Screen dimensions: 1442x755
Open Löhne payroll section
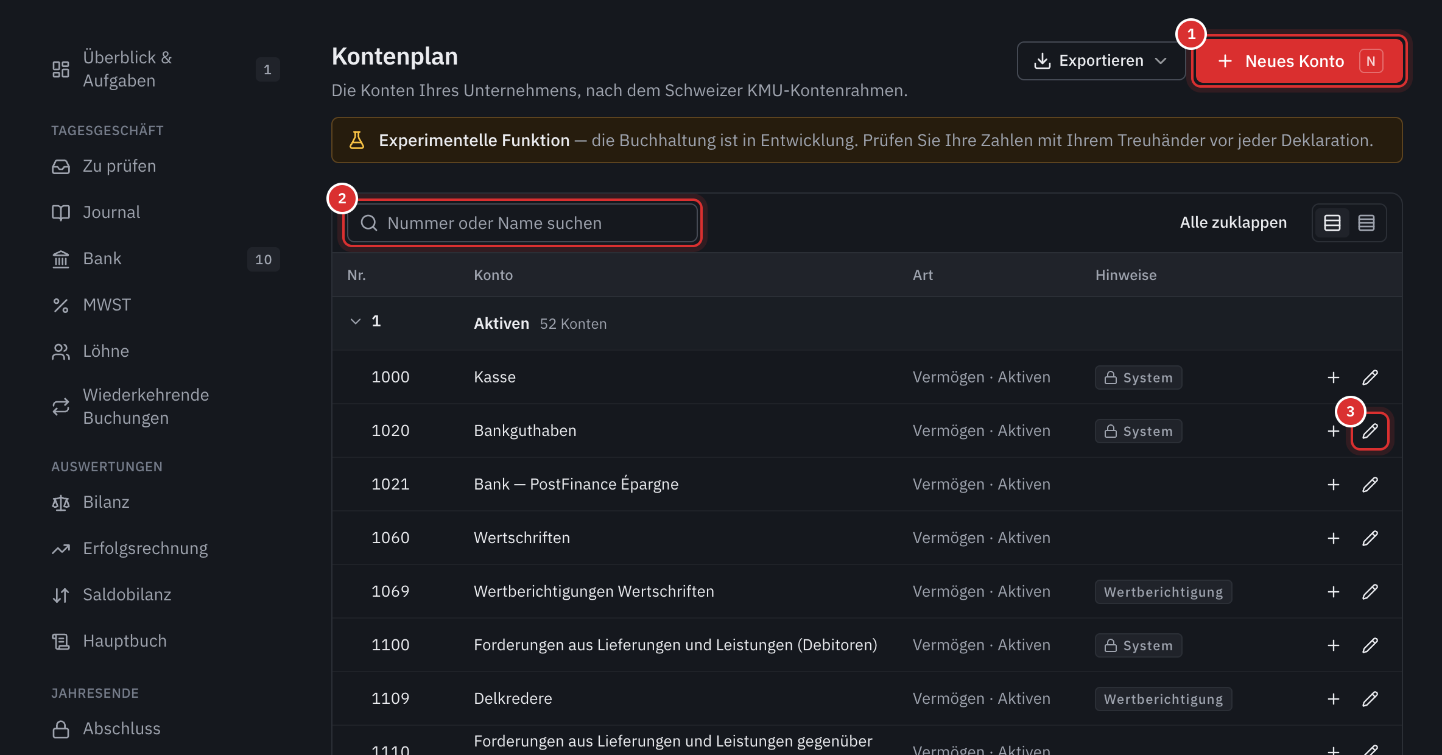(x=166, y=351)
